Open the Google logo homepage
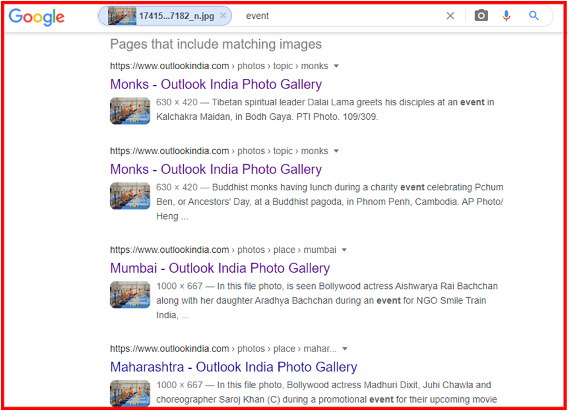569x411 pixels. click(36, 17)
